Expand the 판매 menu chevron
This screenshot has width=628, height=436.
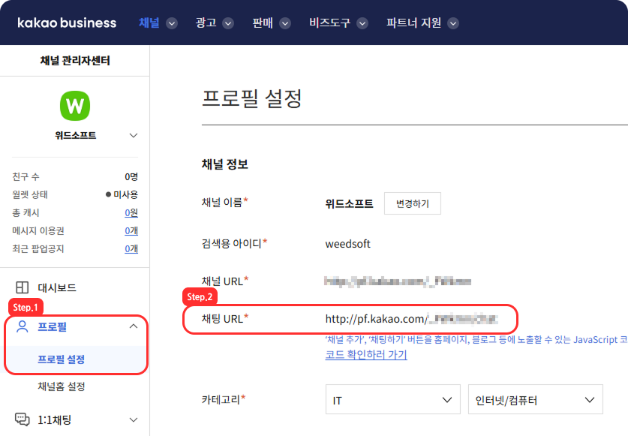click(285, 24)
